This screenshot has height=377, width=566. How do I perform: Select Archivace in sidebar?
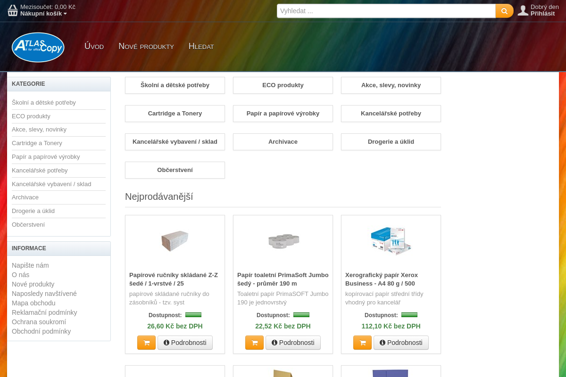[x=25, y=197]
